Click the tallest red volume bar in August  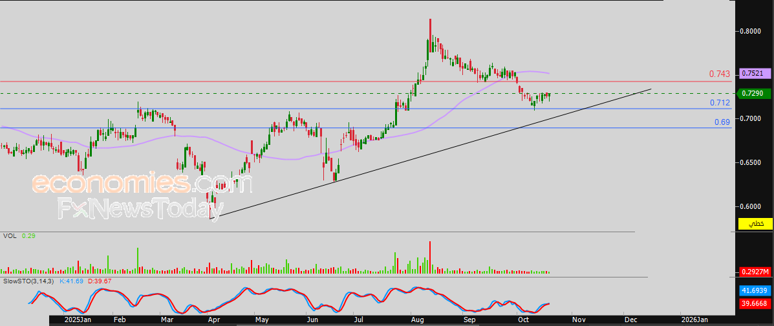coord(429,257)
